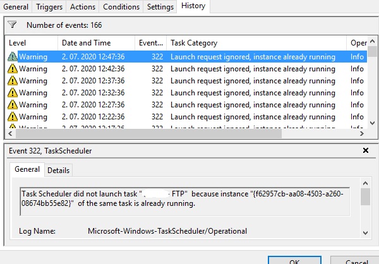Click warning icon of 12:47:36 event
The width and height of the screenshot is (379, 264).
point(13,57)
